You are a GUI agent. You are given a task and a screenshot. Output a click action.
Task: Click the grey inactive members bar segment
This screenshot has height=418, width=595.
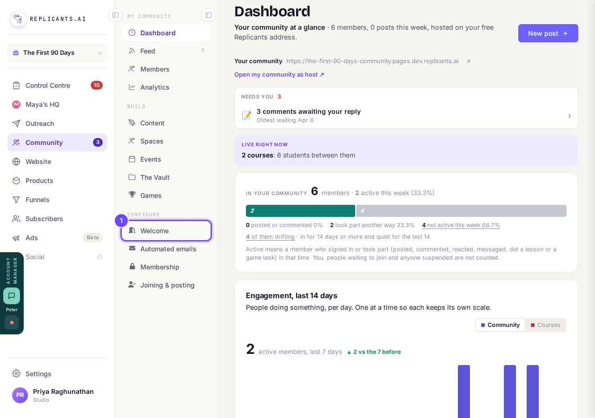click(x=461, y=211)
